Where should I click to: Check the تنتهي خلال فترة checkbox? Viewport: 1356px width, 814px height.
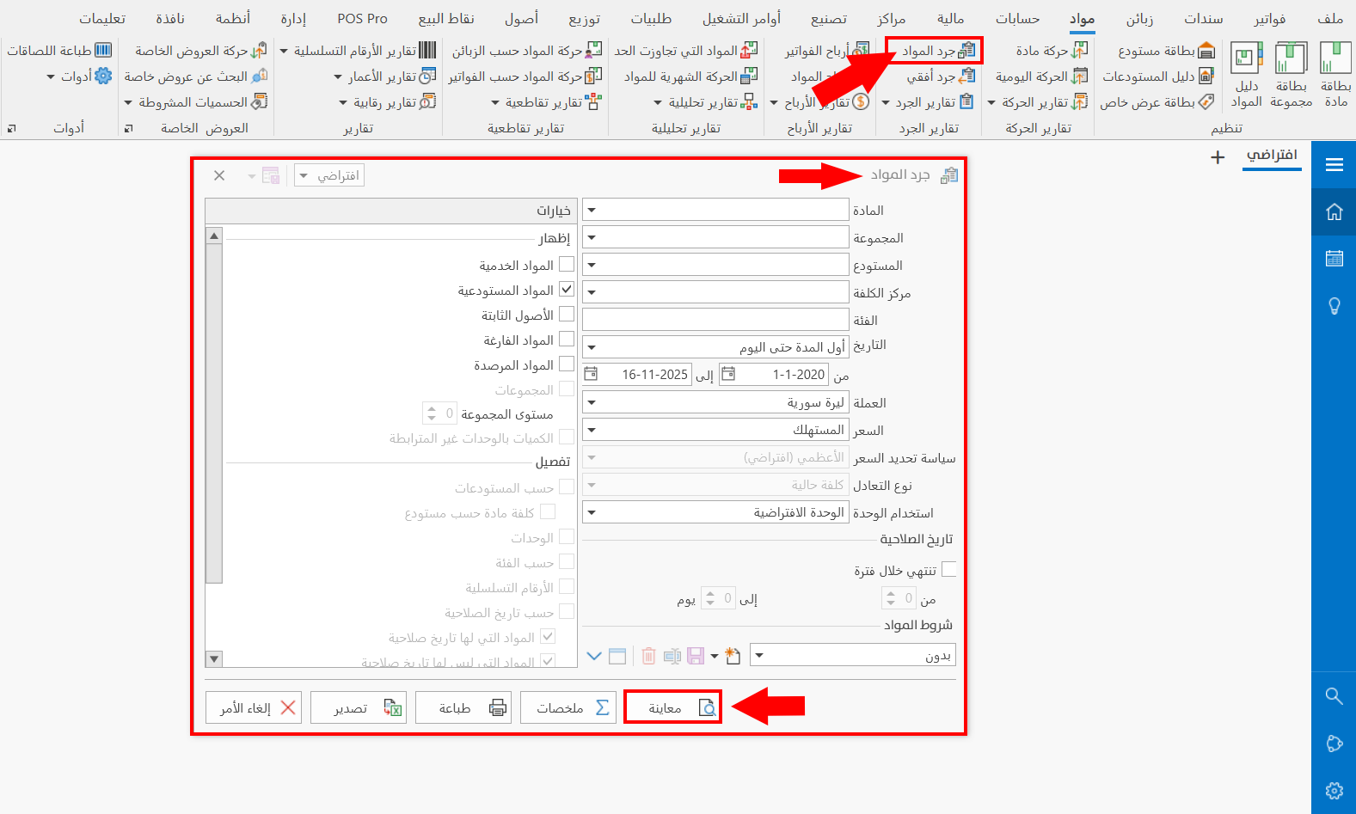coord(948,569)
